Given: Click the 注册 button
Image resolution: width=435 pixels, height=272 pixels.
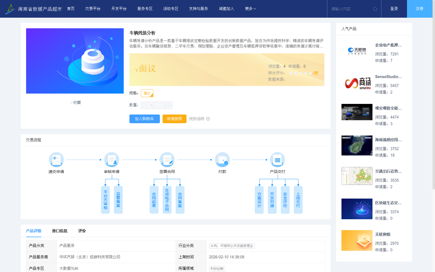Looking at the screenshot, I should (420, 9).
